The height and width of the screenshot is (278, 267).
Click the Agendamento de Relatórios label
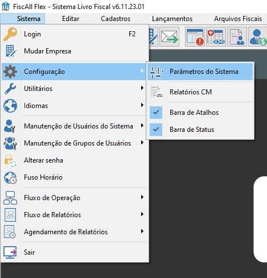pyautogui.click(x=66, y=232)
